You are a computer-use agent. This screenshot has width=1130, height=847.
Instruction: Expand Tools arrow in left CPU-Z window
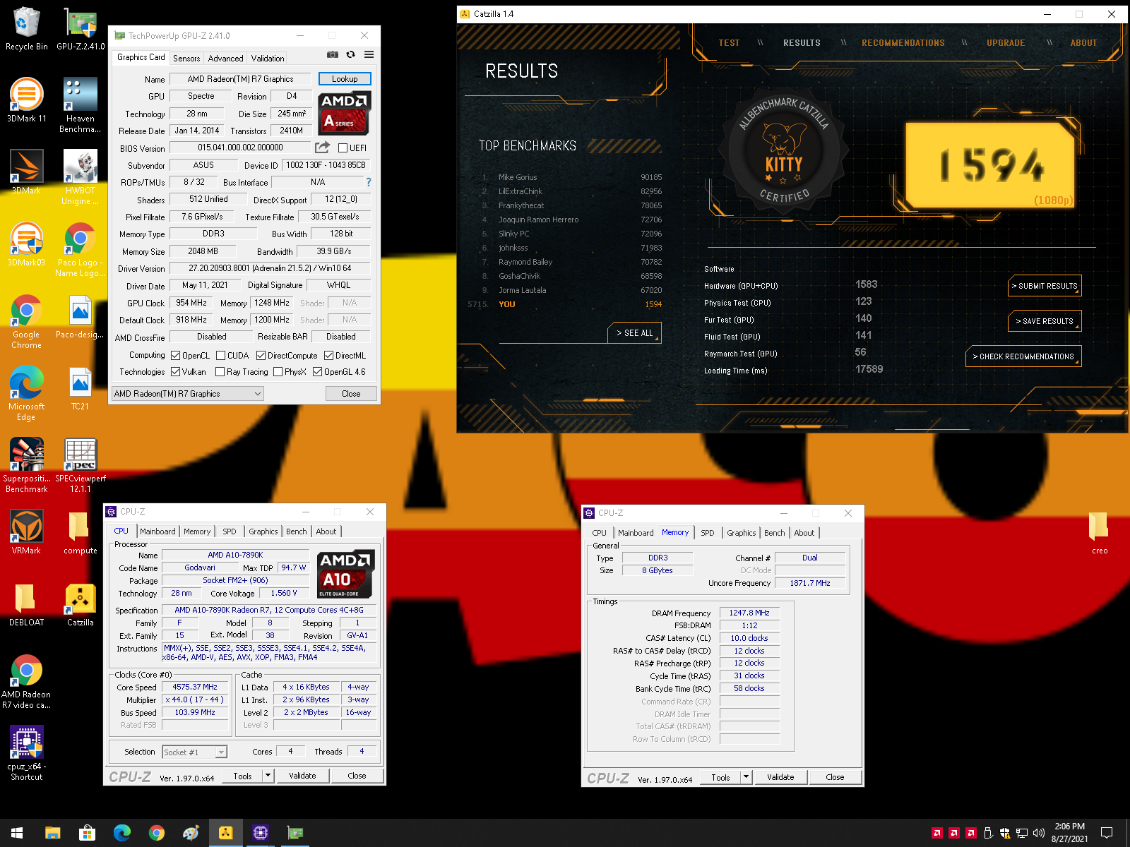[268, 776]
